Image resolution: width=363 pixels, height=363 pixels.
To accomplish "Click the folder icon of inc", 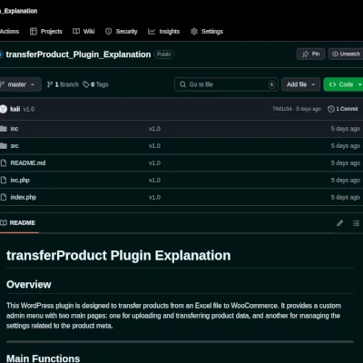I will click(x=4, y=129).
